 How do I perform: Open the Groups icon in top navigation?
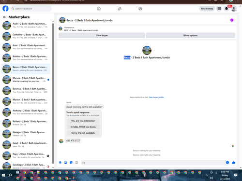coord(140,9)
